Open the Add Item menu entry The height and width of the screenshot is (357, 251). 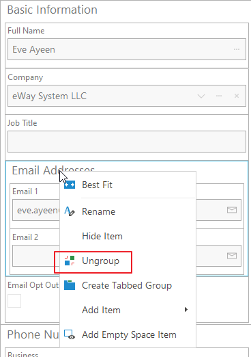click(x=128, y=310)
